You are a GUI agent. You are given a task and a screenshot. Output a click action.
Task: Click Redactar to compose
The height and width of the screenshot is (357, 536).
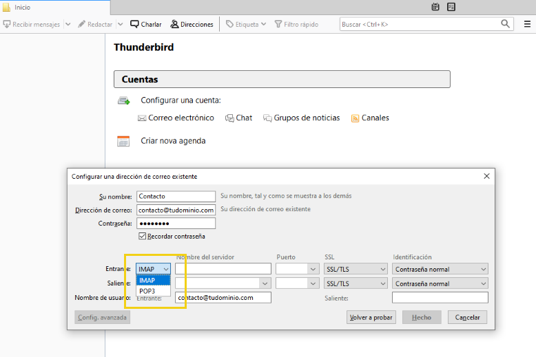coord(95,24)
